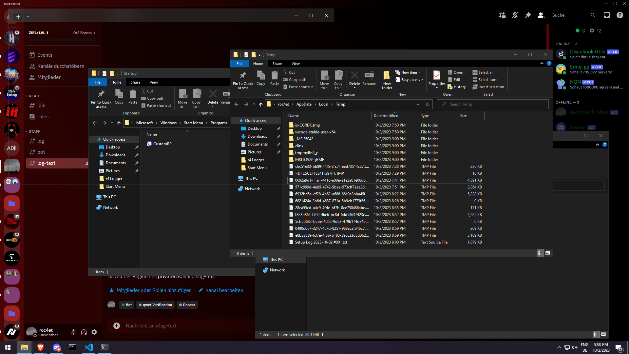The width and height of the screenshot is (629, 354).
Task: Open Discord help question mark icon
Action: [620, 15]
